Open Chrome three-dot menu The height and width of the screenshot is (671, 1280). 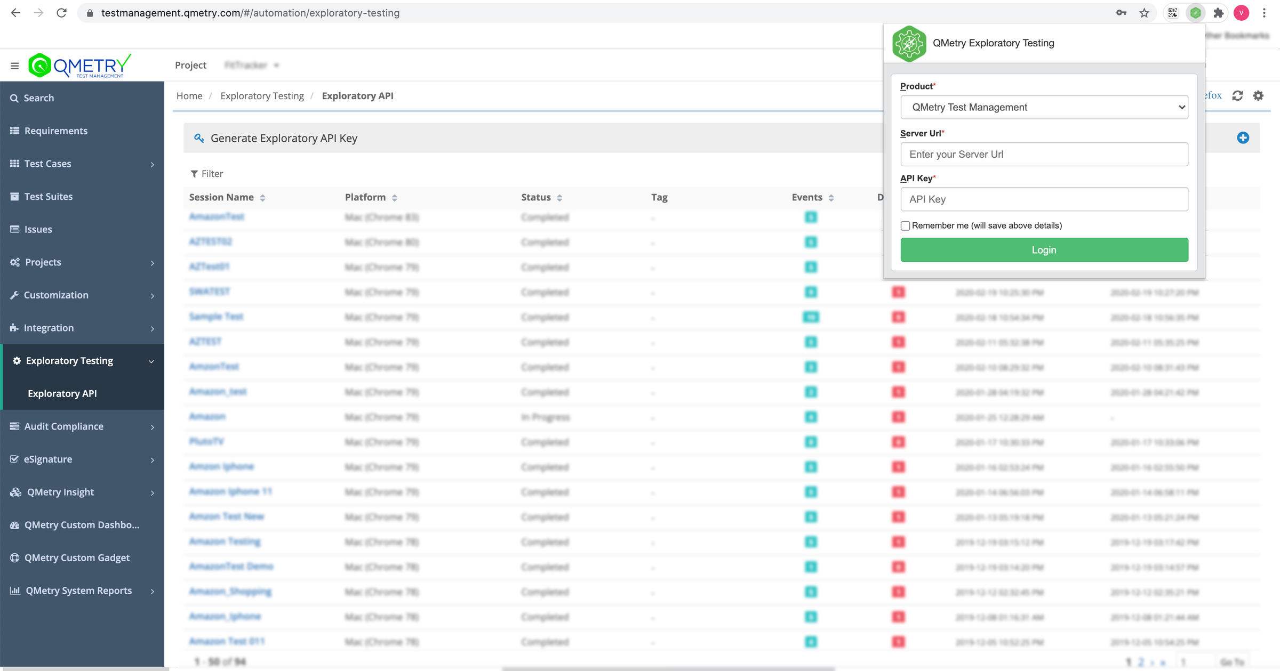[1264, 13]
